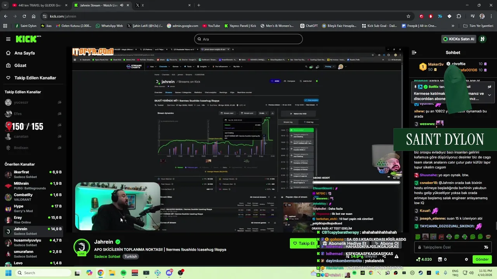This screenshot has width=497, height=279.
Task: Open offline followed channel yuceszr
Action: [x=33, y=102]
